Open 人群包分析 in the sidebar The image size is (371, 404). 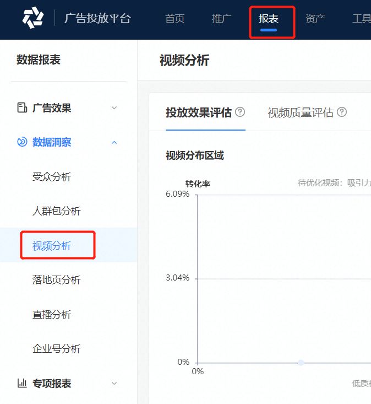point(57,211)
